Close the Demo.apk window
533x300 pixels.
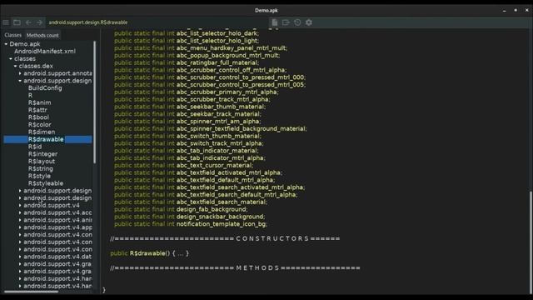(527, 11)
